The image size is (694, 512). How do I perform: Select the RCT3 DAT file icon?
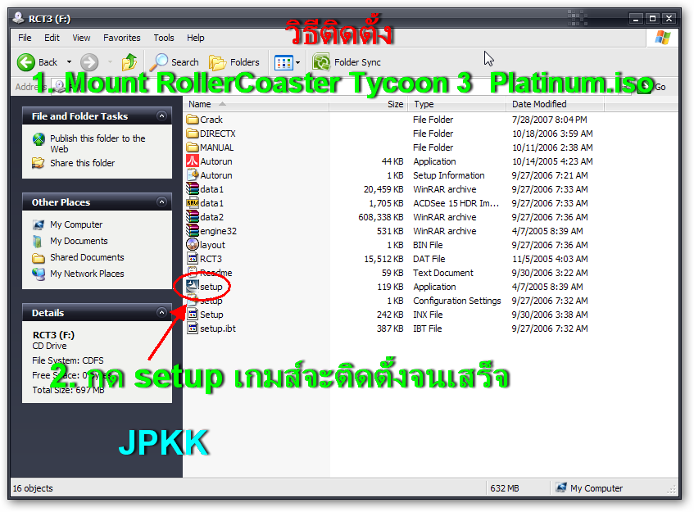tap(192, 259)
